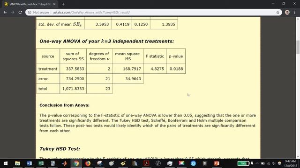This screenshot has width=300, height=168.
Task: Select the treatment sum of squares 337.5833
Action: tap(75, 69)
